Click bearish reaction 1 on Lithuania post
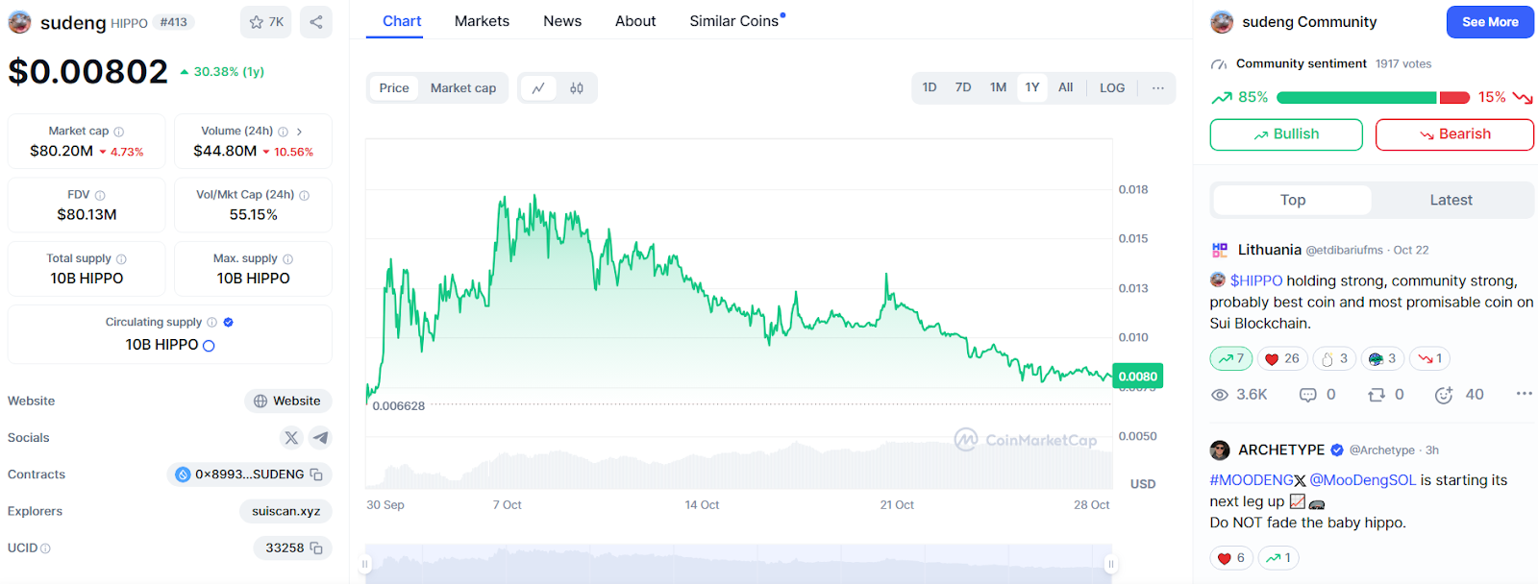Screen dimensions: 1538x584 click(x=1429, y=358)
